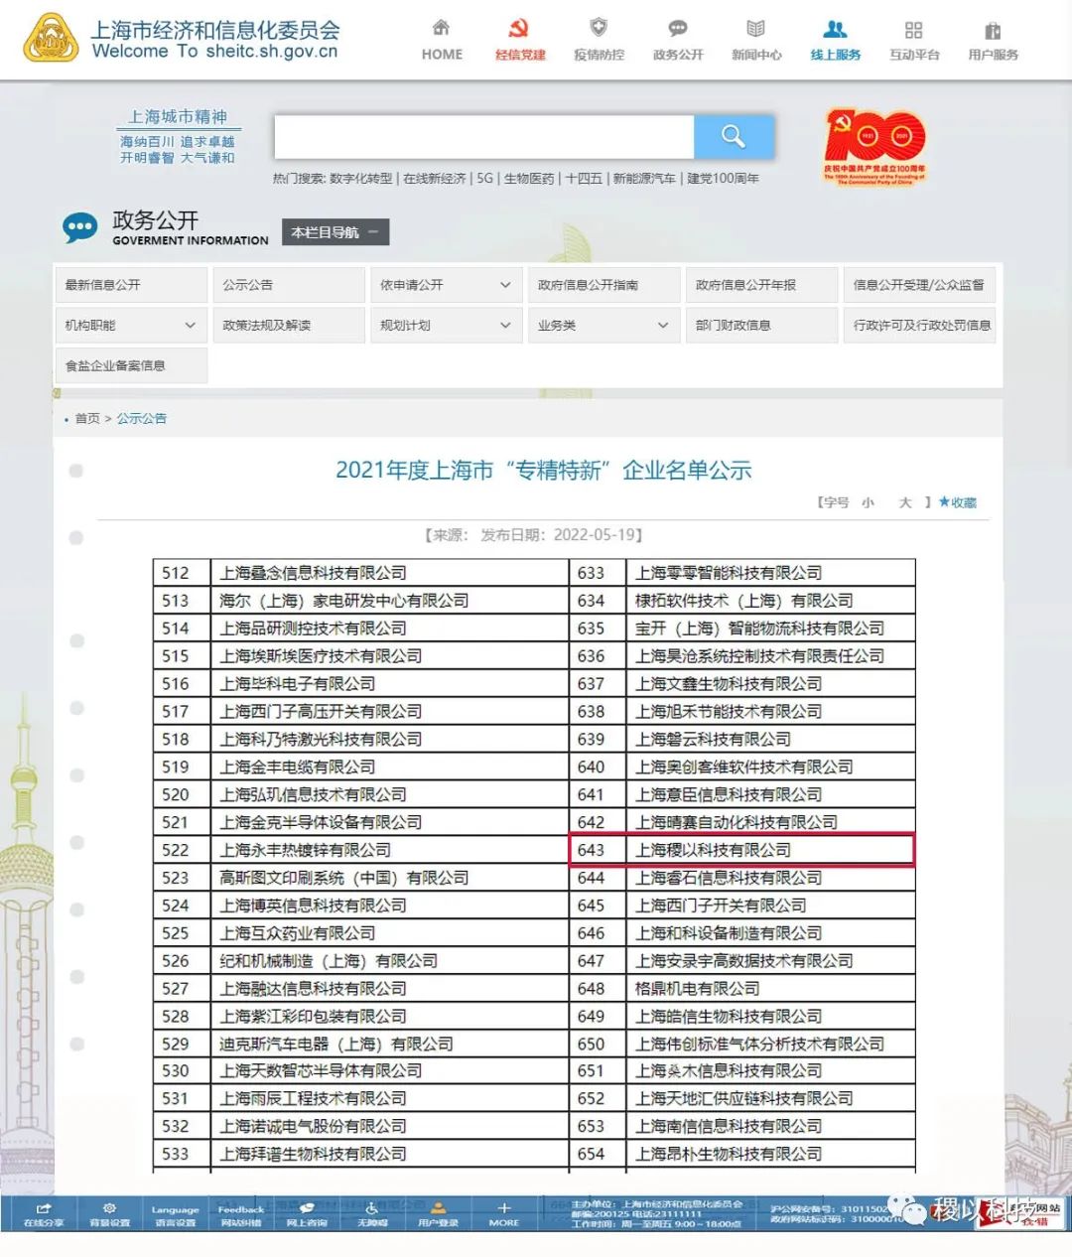Expand the 业务类 dropdown
Screen dimensions: 1072x1257
pyautogui.click(x=603, y=325)
